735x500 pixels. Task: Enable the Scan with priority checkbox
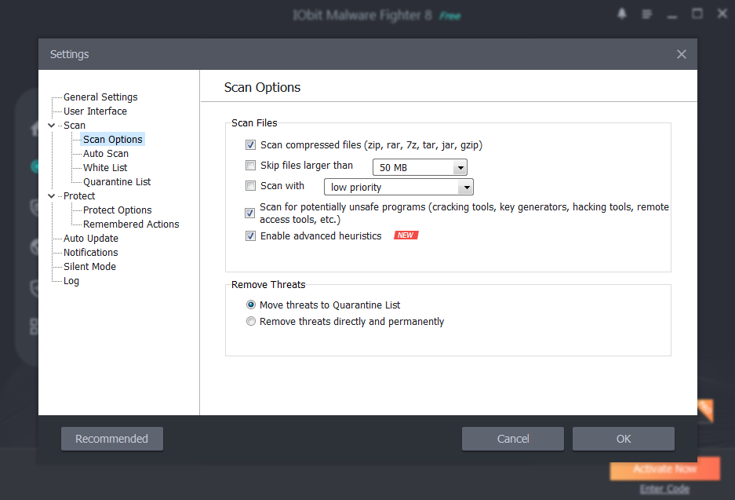coord(251,186)
